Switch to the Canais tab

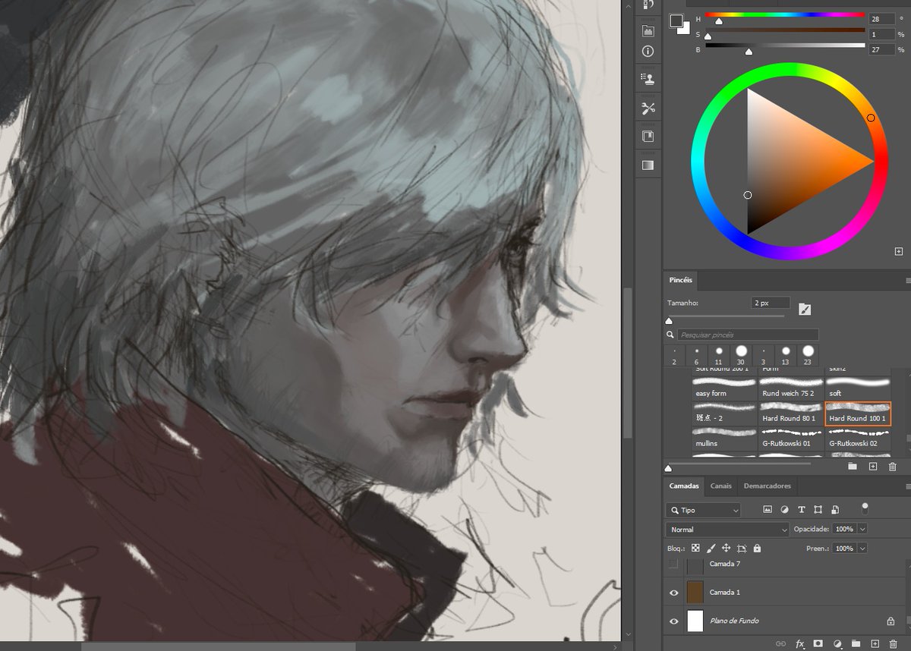point(720,486)
